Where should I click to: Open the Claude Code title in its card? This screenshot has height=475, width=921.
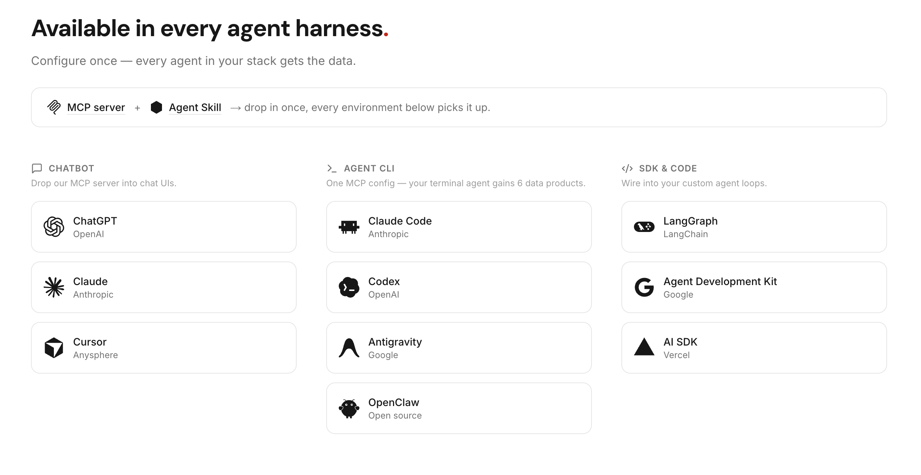tap(400, 221)
